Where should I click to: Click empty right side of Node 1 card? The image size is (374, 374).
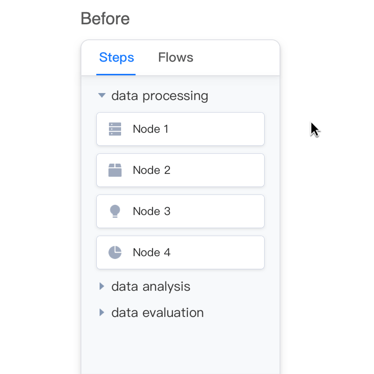[224, 129]
